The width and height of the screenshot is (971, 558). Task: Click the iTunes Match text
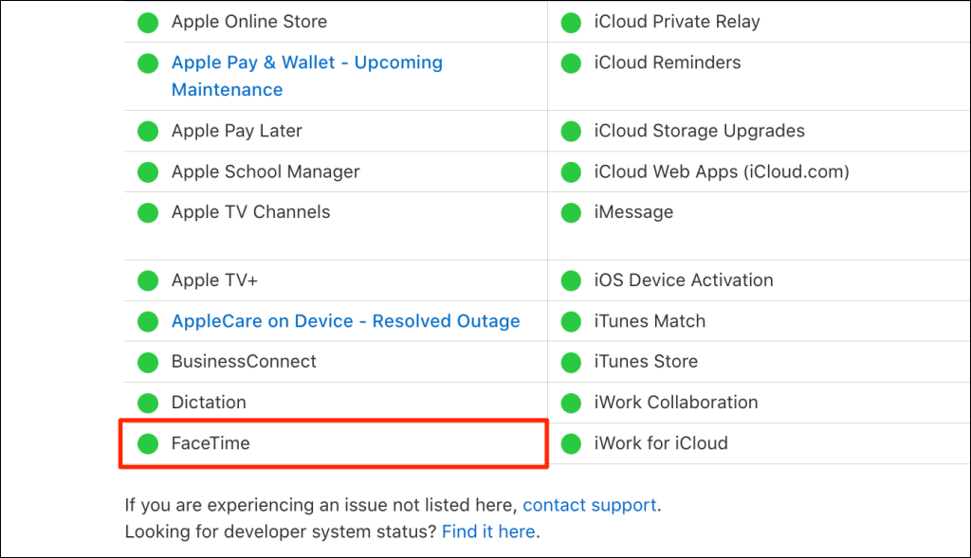pyautogui.click(x=650, y=321)
